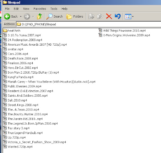Select the 3.10.To.Yuma.2007.mp4 file icon
Image resolution: width=161 pixels, height=153 pixels.
pyautogui.click(x=5, y=35)
